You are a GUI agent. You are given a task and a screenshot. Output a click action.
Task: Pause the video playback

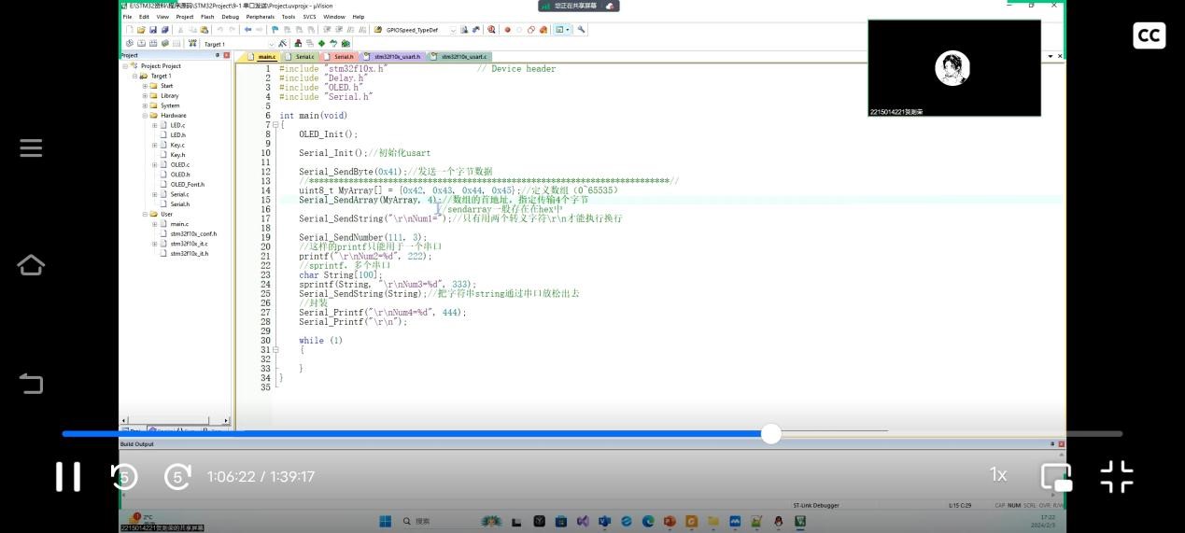[67, 476]
